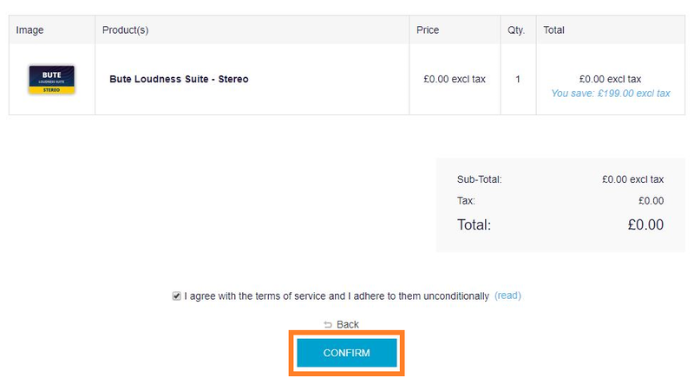Image resolution: width=694 pixels, height=377 pixels.
Task: Click the Image column header
Action: pos(29,30)
